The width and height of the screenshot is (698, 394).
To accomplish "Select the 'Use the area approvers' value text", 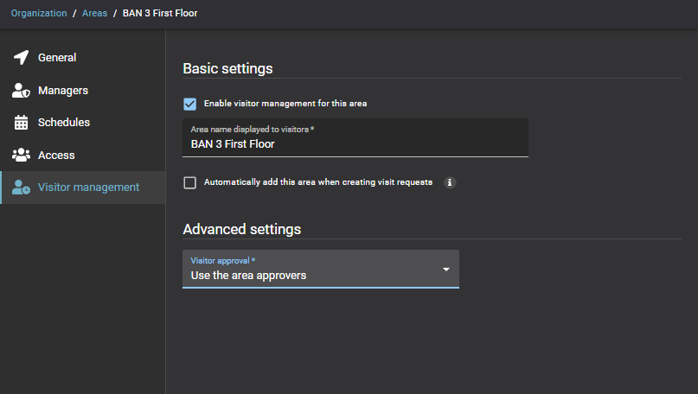I will [x=248, y=276].
